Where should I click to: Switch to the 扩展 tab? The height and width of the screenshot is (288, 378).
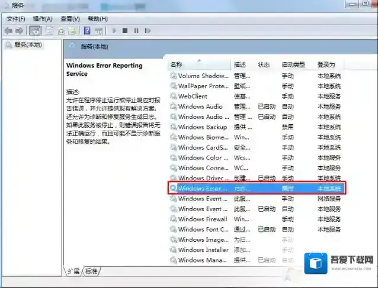[x=73, y=271]
